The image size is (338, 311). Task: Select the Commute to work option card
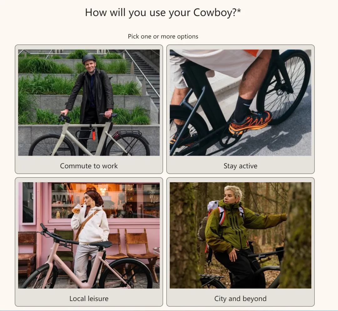89,109
